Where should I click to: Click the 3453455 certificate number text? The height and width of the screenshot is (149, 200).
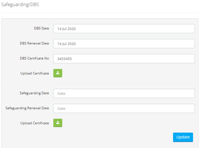click(x=64, y=59)
